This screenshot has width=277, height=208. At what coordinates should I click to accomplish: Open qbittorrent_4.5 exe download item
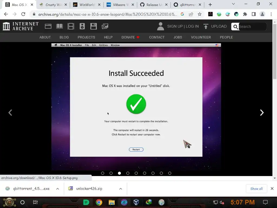31,188
